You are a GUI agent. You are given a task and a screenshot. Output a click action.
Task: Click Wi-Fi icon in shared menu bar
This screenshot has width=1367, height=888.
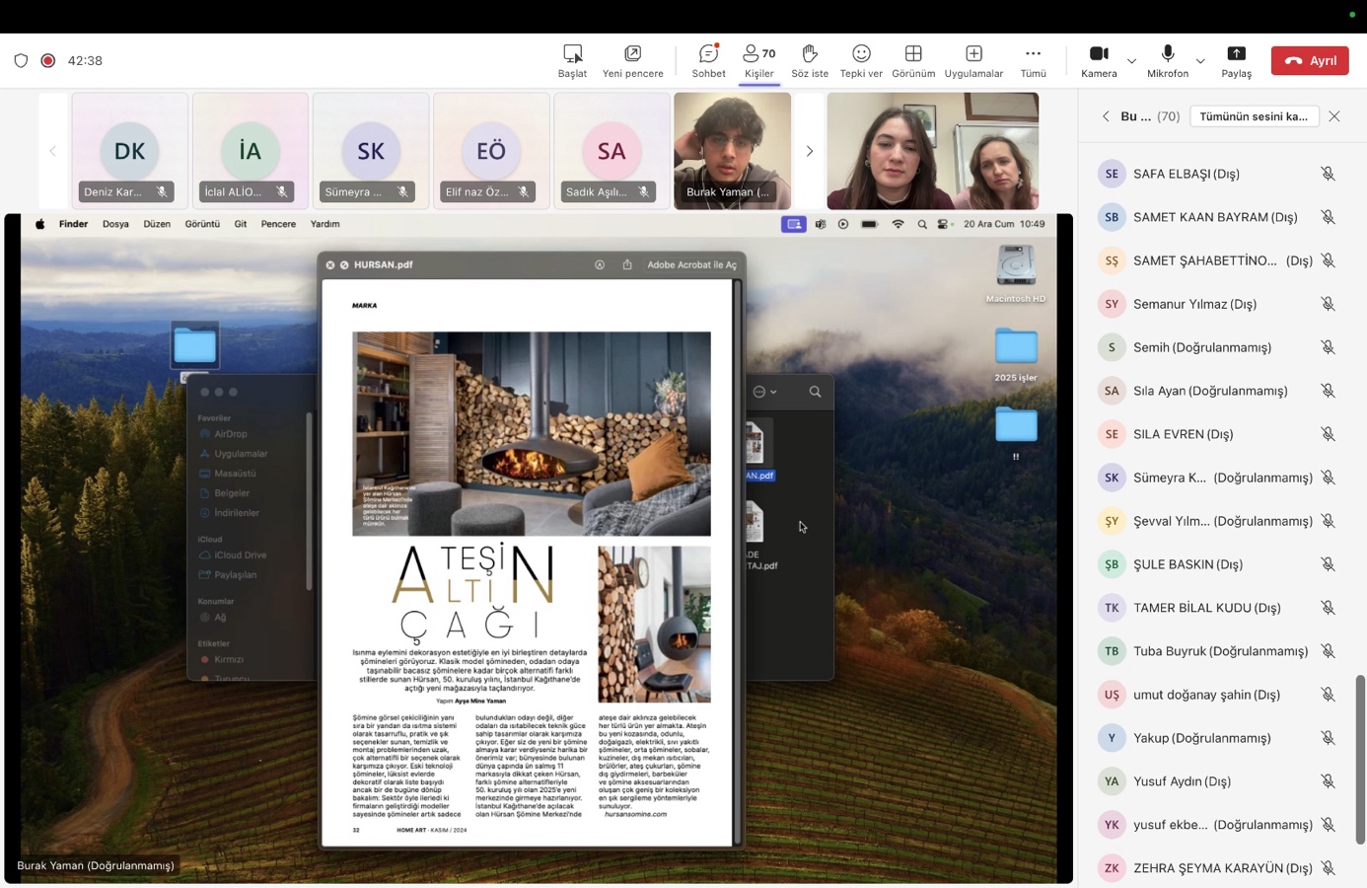coord(898,224)
